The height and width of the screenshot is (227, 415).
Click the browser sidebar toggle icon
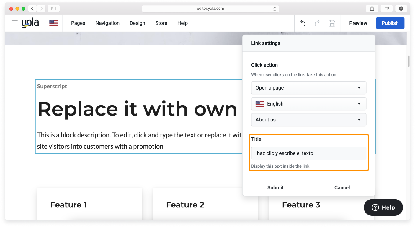53,8
